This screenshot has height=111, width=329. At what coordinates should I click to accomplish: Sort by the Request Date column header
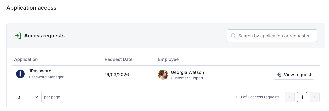(118, 59)
